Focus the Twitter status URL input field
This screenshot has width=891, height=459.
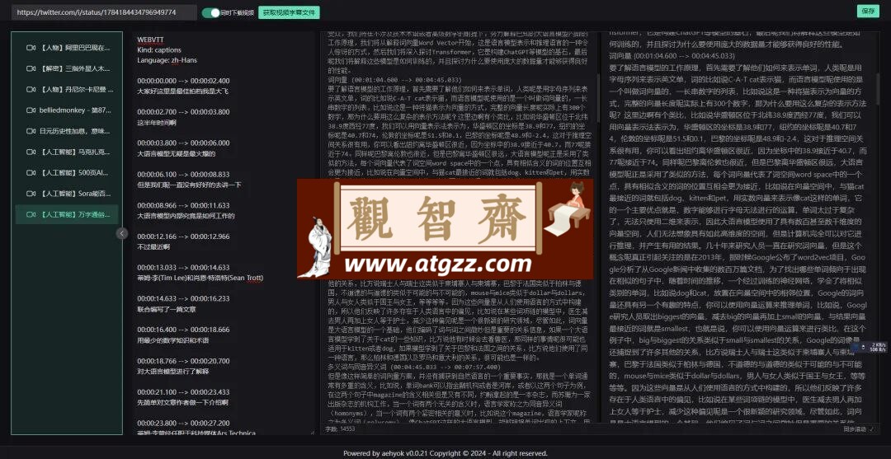pyautogui.click(x=105, y=12)
